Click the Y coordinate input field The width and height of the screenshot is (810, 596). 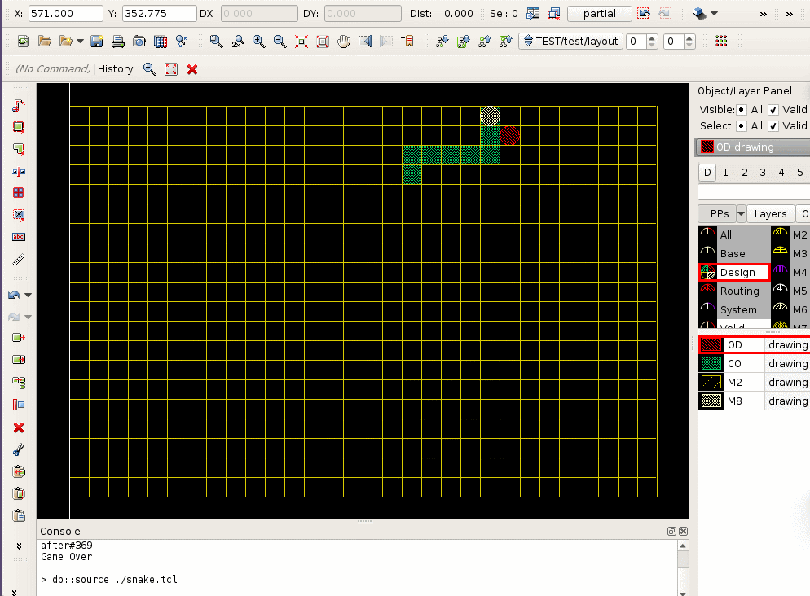point(159,13)
